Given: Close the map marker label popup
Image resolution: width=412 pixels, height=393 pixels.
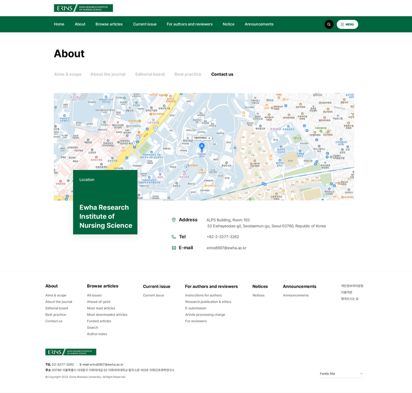Looking at the screenshot, I should [209, 138].
